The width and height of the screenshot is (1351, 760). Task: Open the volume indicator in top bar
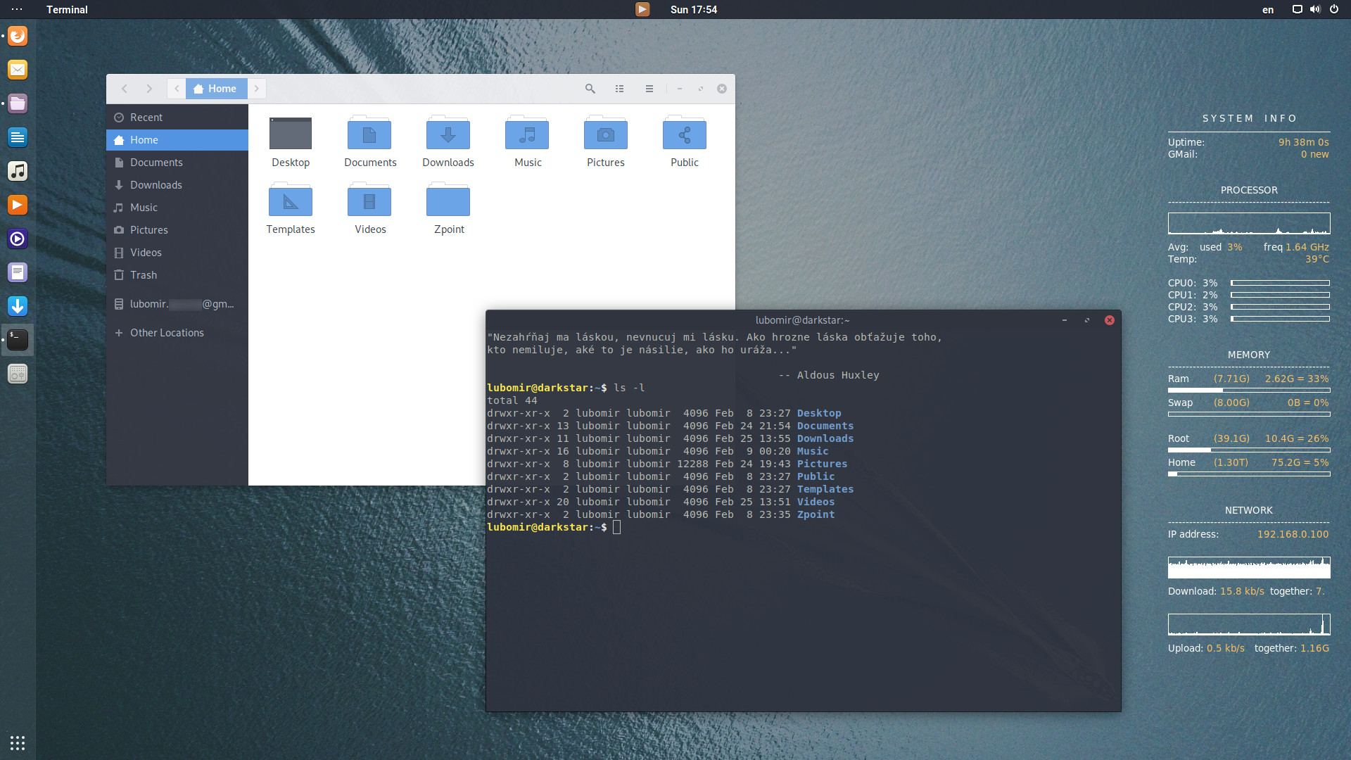(x=1314, y=10)
